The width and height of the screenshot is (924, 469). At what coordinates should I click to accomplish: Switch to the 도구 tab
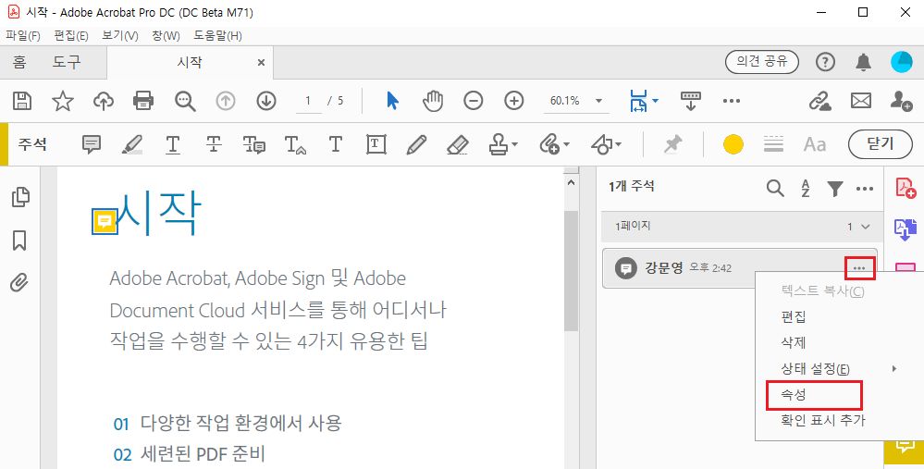67,62
